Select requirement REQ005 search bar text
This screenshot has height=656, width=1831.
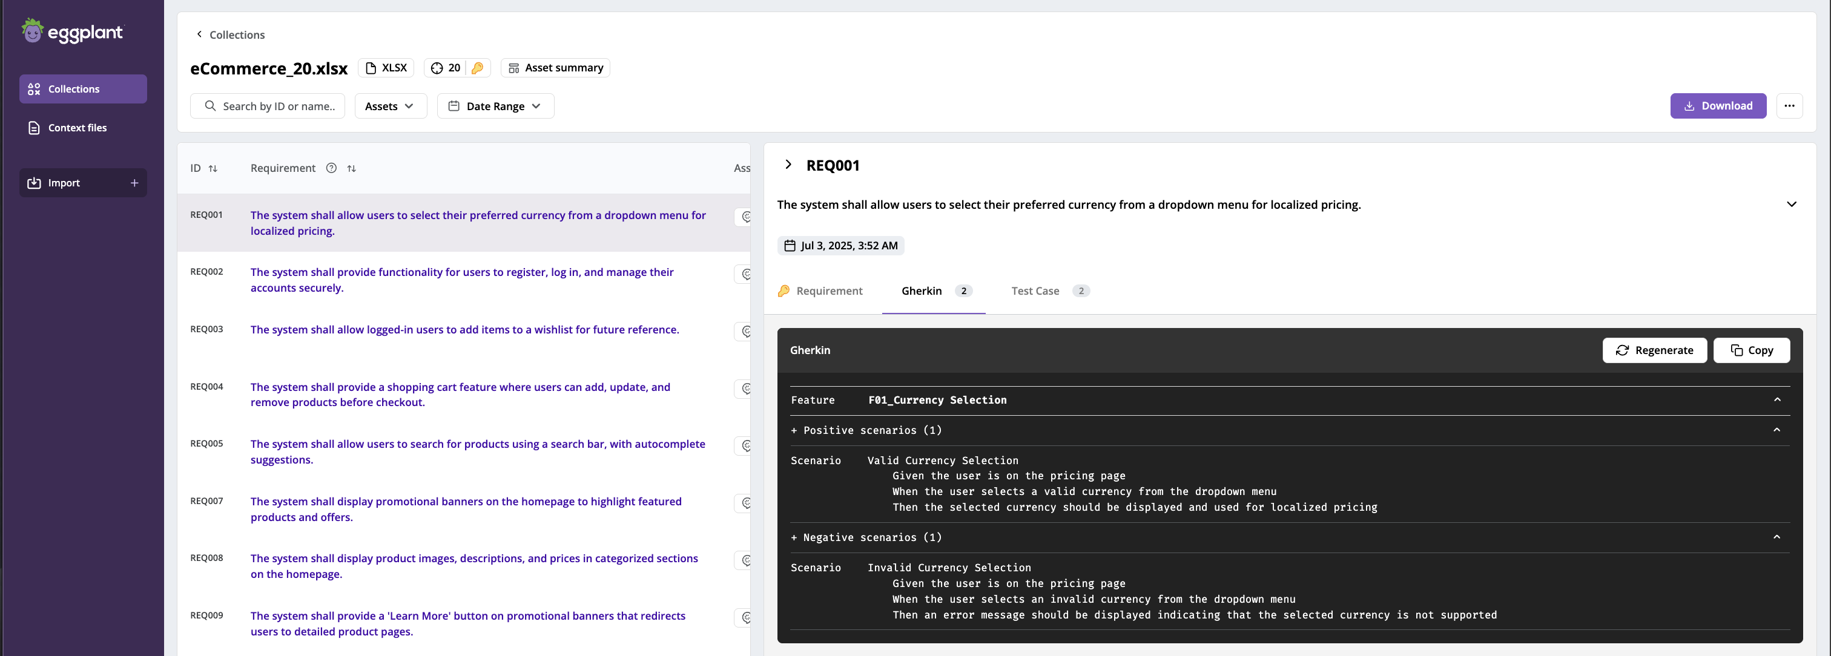(x=478, y=452)
